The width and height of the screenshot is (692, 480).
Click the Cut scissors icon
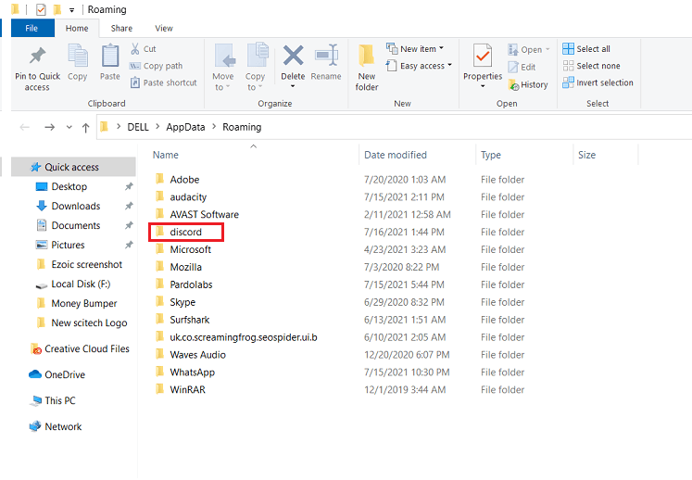(135, 48)
